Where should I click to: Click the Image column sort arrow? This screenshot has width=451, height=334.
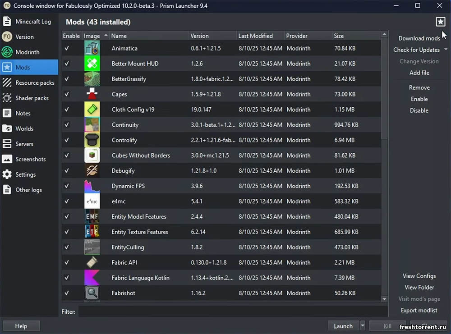click(x=106, y=36)
